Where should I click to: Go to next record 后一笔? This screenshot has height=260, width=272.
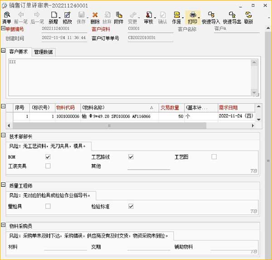[x=37, y=18]
